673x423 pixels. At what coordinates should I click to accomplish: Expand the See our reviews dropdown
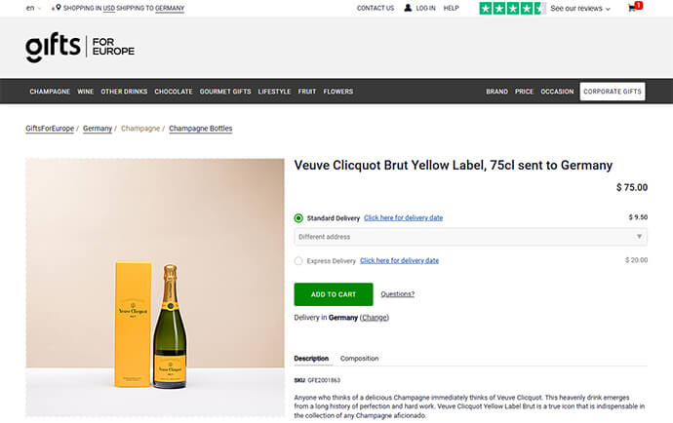coord(579,8)
